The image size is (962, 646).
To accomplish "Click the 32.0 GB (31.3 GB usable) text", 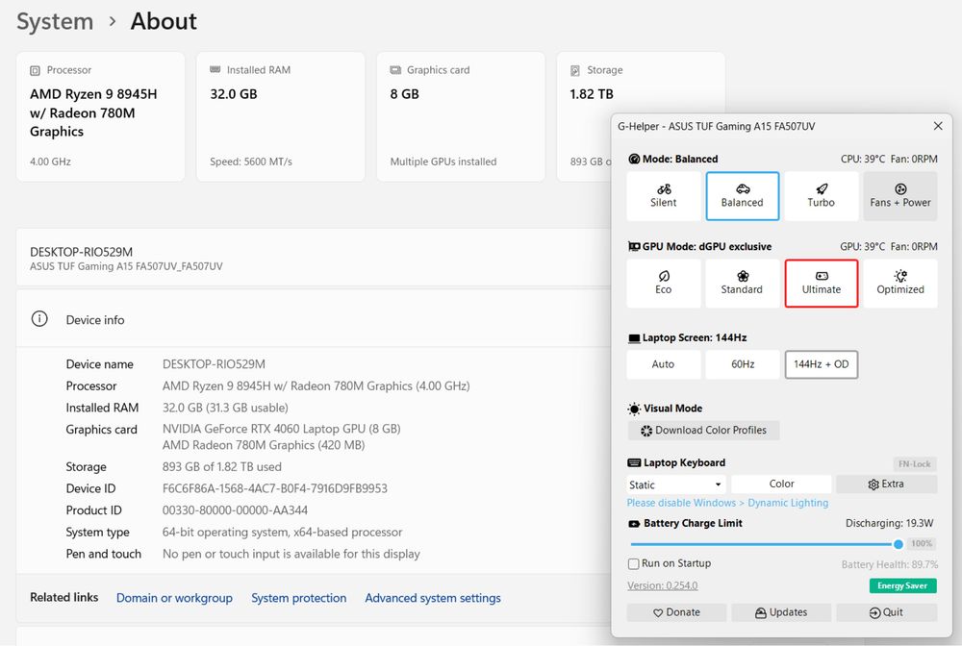I will 225,408.
